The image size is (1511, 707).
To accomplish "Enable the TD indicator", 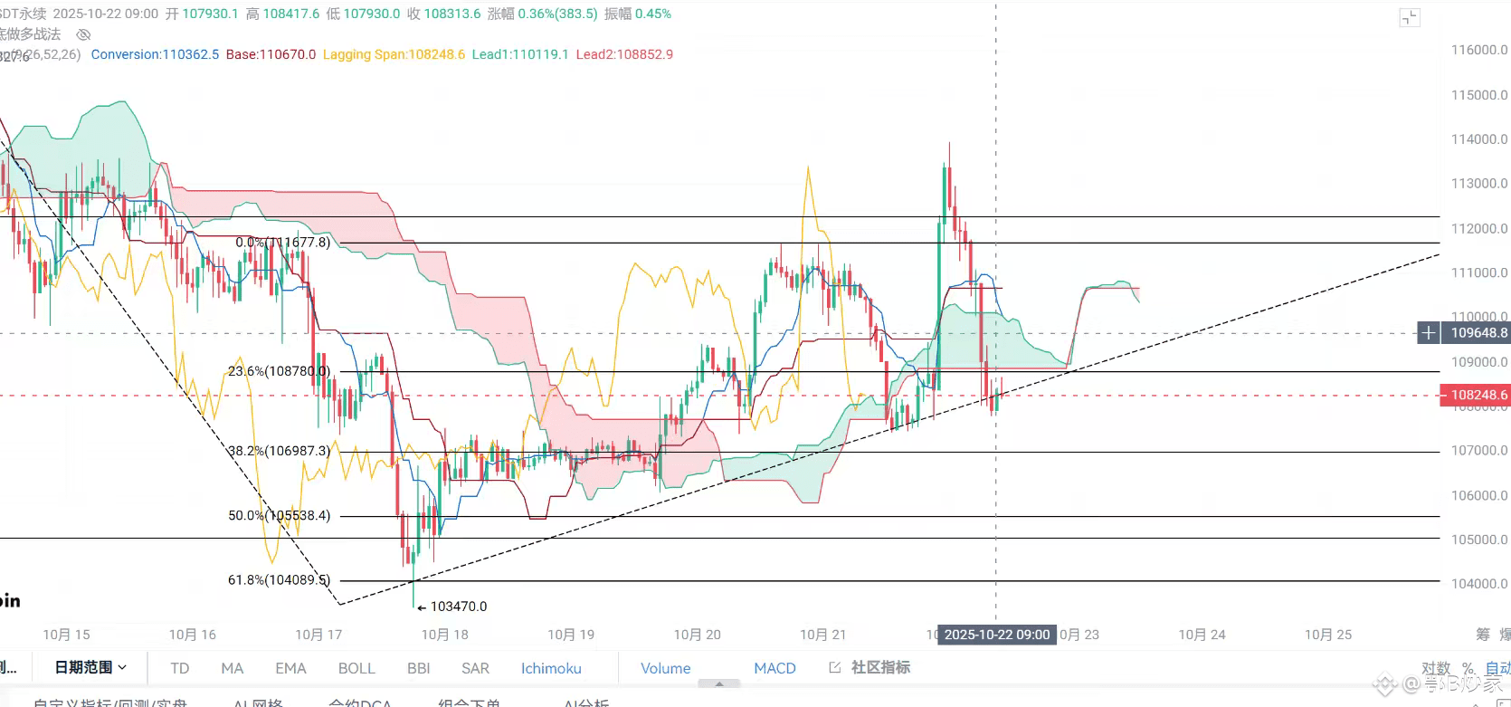I will click(x=180, y=668).
